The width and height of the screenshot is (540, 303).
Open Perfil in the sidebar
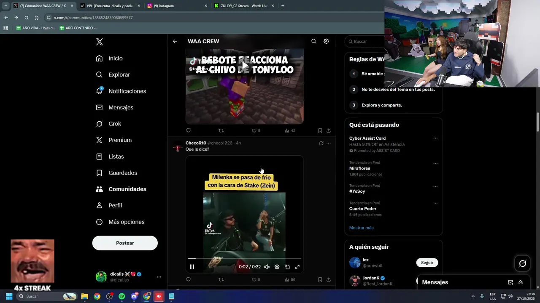point(109,205)
